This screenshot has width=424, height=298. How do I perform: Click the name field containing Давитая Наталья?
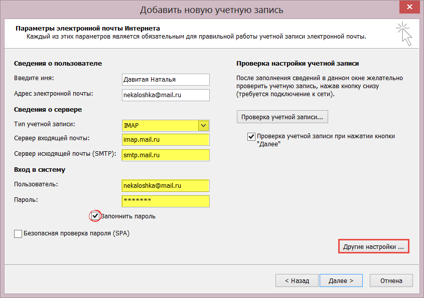tap(166, 80)
